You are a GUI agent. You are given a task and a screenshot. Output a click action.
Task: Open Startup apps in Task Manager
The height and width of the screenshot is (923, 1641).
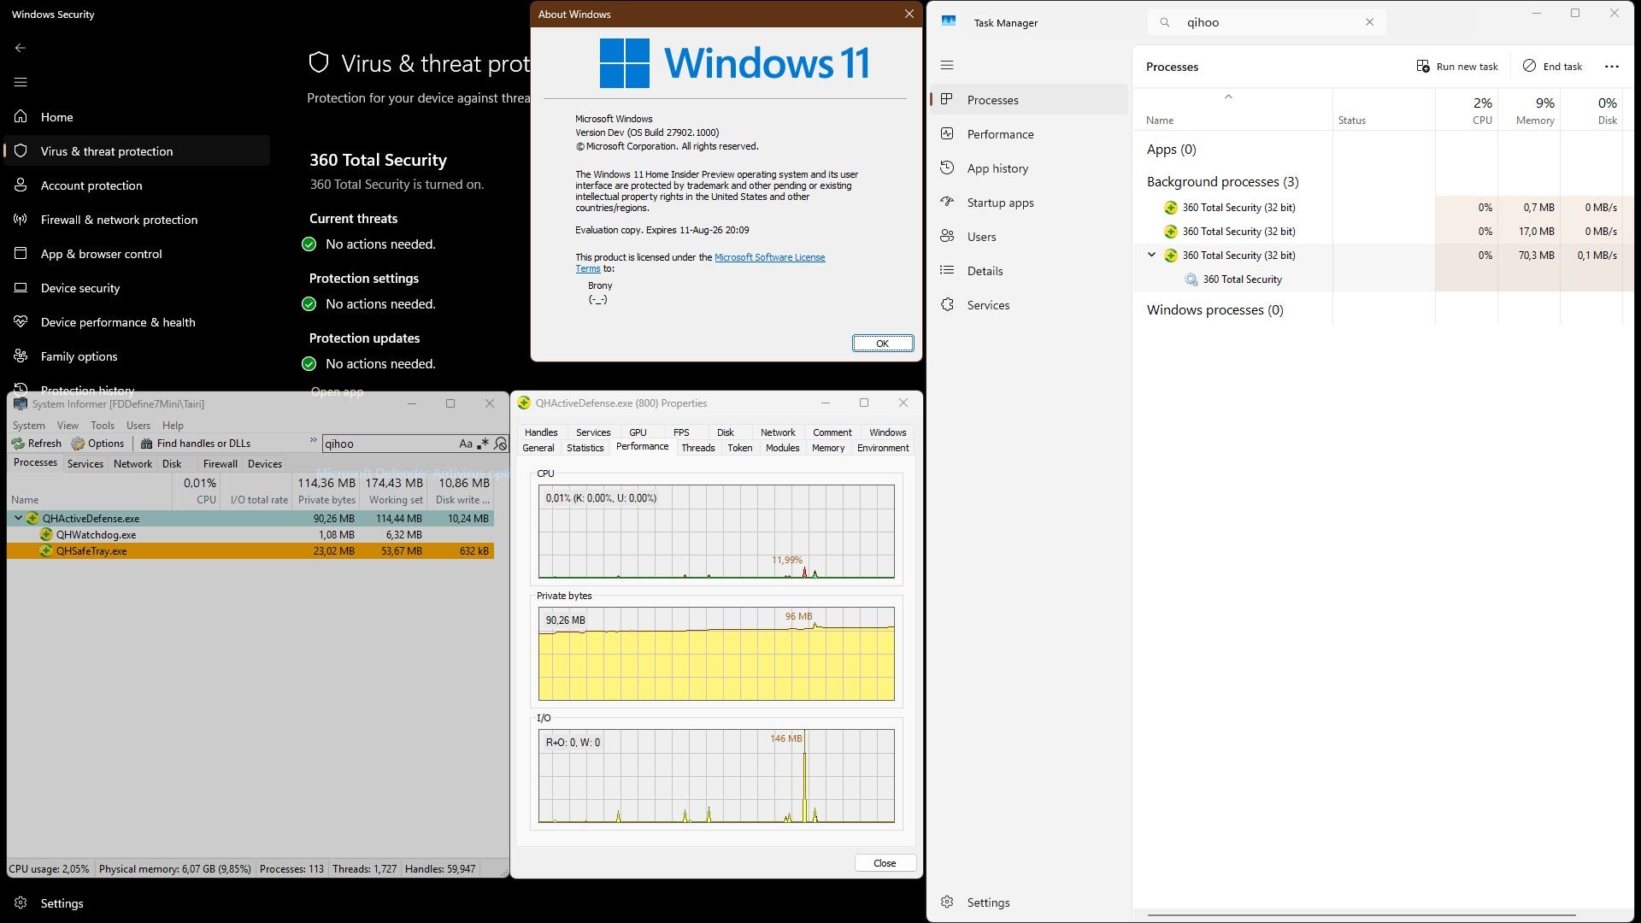pyautogui.click(x=1029, y=203)
